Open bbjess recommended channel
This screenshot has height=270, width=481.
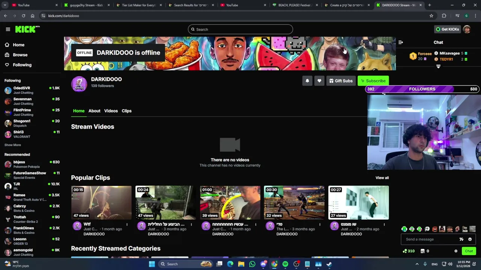tap(32, 164)
